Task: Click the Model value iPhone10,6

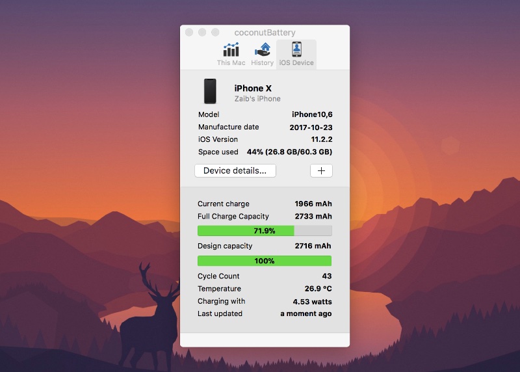Action: click(312, 114)
